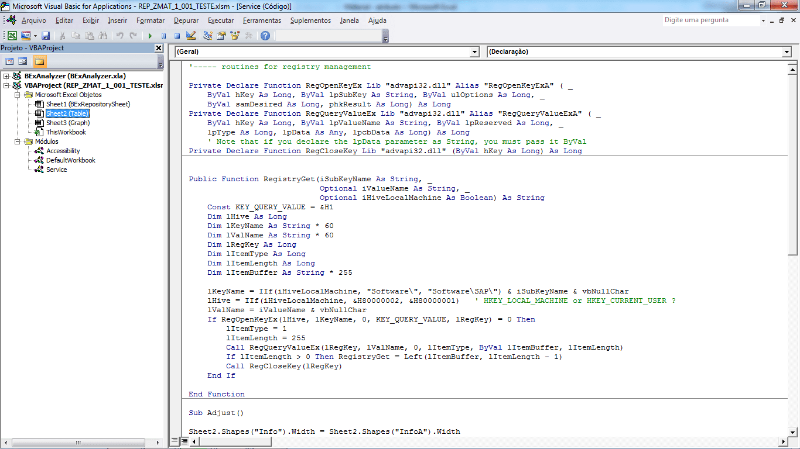Collapse the Módulos folder
Screen dimensions: 800x449
click(17, 141)
